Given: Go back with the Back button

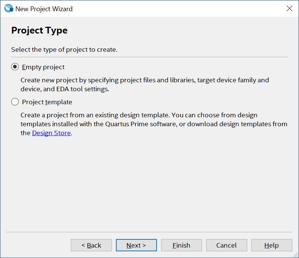Looking at the screenshot, I should 91,245.
